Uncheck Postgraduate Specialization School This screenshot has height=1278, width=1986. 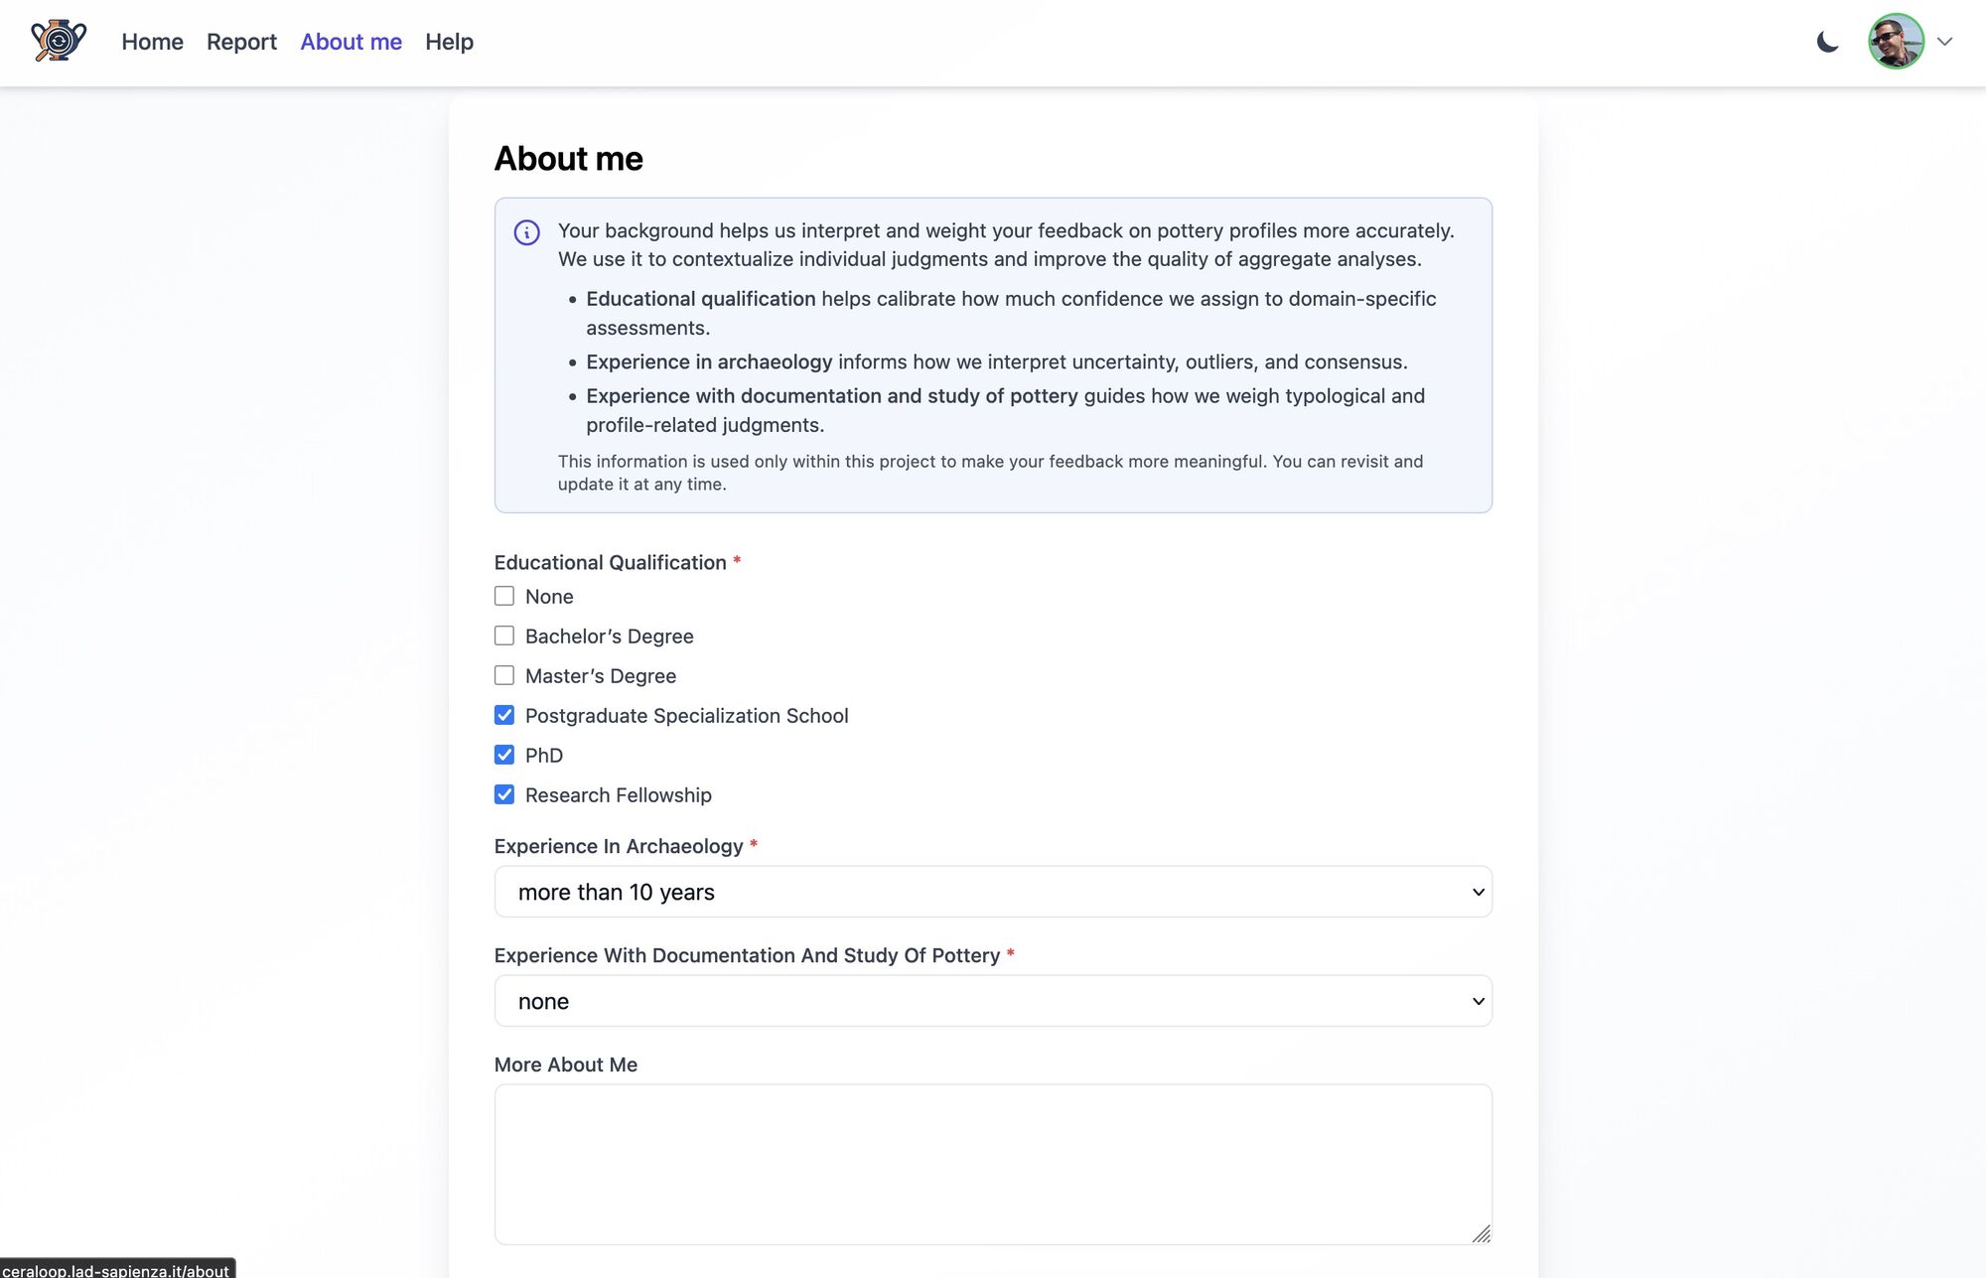tap(504, 715)
